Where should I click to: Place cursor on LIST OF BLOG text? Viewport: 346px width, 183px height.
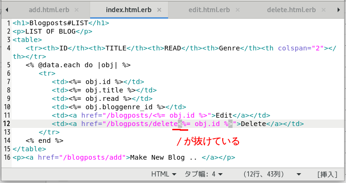click(50, 31)
